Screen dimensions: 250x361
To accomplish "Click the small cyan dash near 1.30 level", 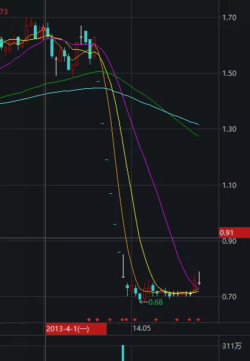I will [102, 124].
